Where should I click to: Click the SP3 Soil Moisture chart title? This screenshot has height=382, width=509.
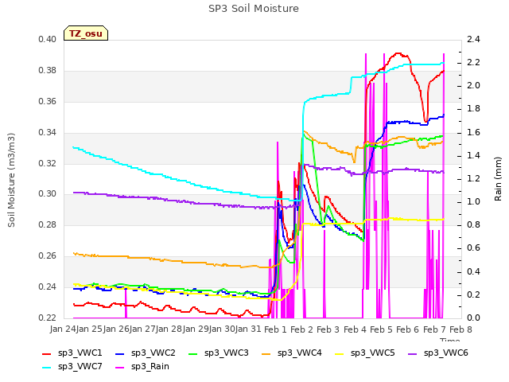[254, 9]
